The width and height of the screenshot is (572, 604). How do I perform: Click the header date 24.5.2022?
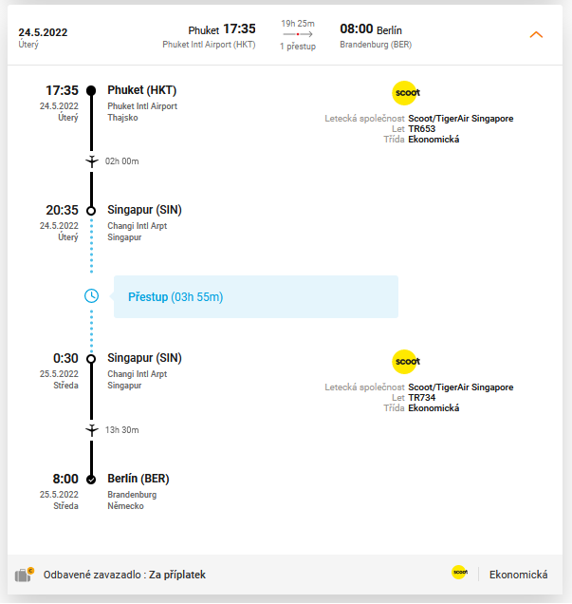click(x=43, y=32)
